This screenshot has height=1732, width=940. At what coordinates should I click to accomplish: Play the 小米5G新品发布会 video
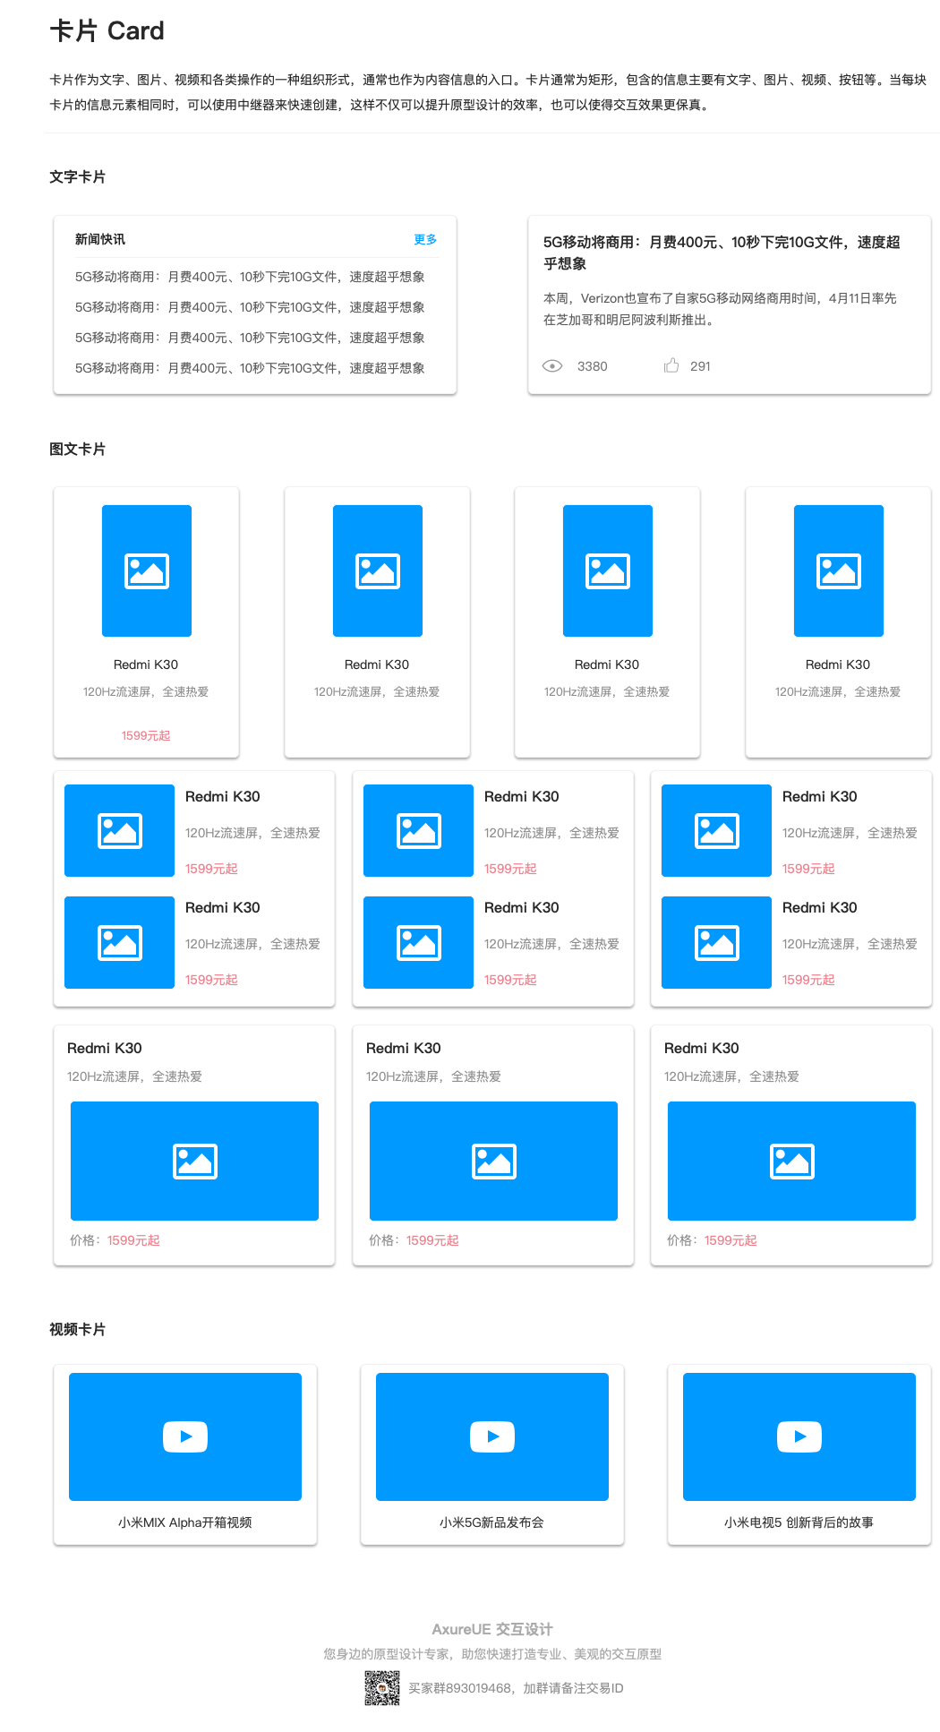492,1436
